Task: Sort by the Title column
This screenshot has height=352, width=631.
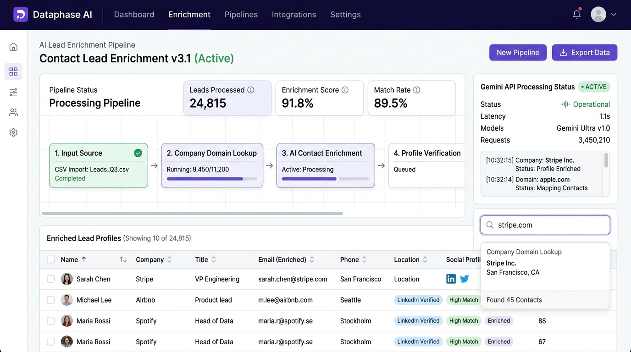Action: (x=213, y=259)
